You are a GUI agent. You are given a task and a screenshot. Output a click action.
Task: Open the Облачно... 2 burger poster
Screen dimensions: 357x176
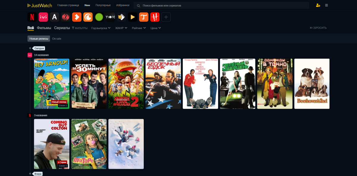tap(126, 84)
